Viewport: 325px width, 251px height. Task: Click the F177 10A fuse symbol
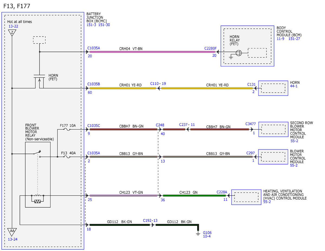tap(67, 129)
